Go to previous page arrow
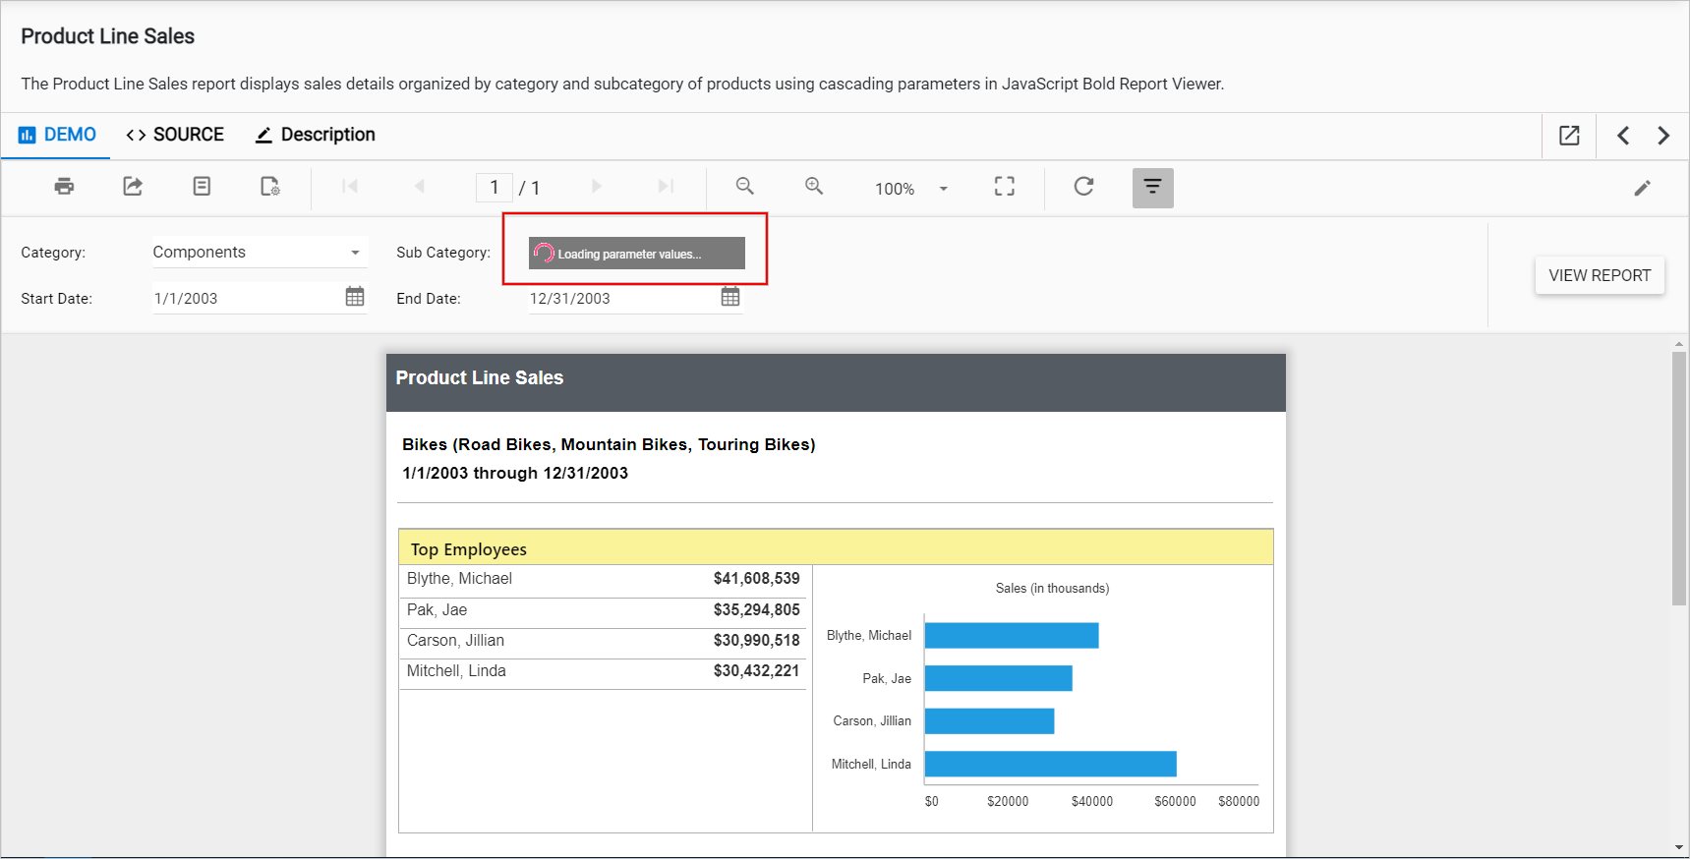Image resolution: width=1690 pixels, height=859 pixels. 420,187
